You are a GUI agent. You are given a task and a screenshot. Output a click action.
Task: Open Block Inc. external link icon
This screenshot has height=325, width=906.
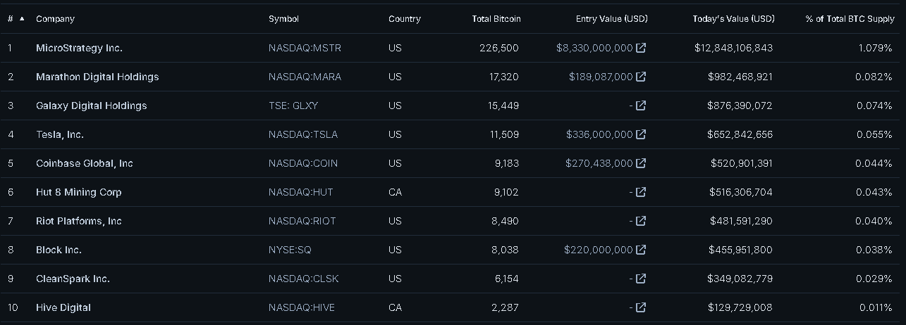click(x=641, y=250)
